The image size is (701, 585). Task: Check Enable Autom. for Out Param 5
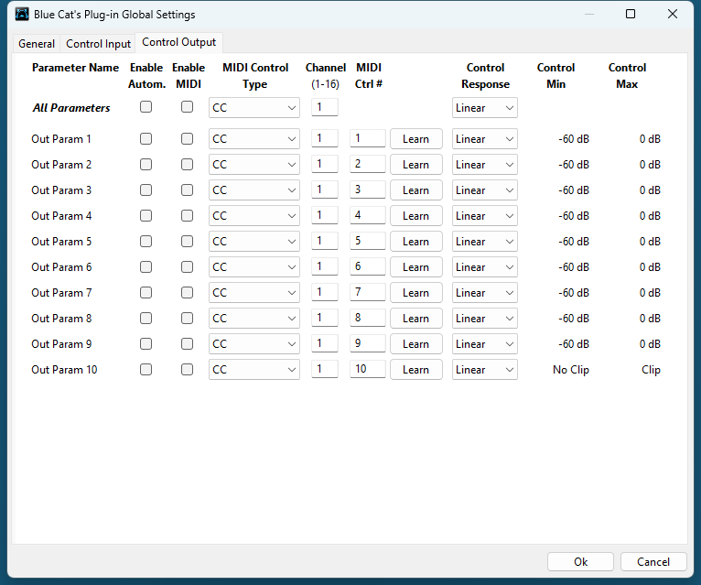click(x=146, y=242)
